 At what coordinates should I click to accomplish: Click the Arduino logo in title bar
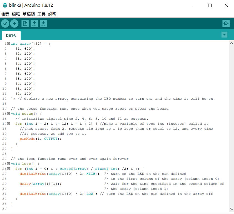coord(5,5)
